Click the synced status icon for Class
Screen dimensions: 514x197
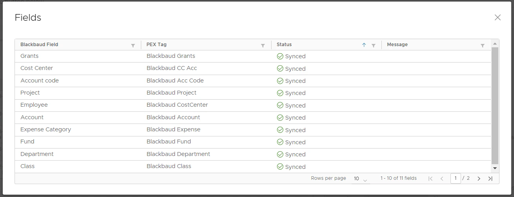280,167
